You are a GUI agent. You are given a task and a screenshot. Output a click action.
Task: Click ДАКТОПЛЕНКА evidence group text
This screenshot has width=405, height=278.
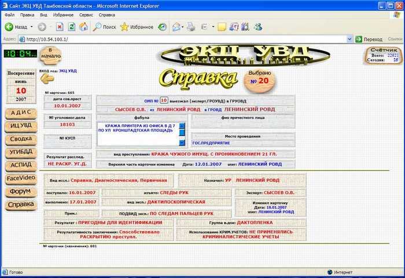coord(255,222)
